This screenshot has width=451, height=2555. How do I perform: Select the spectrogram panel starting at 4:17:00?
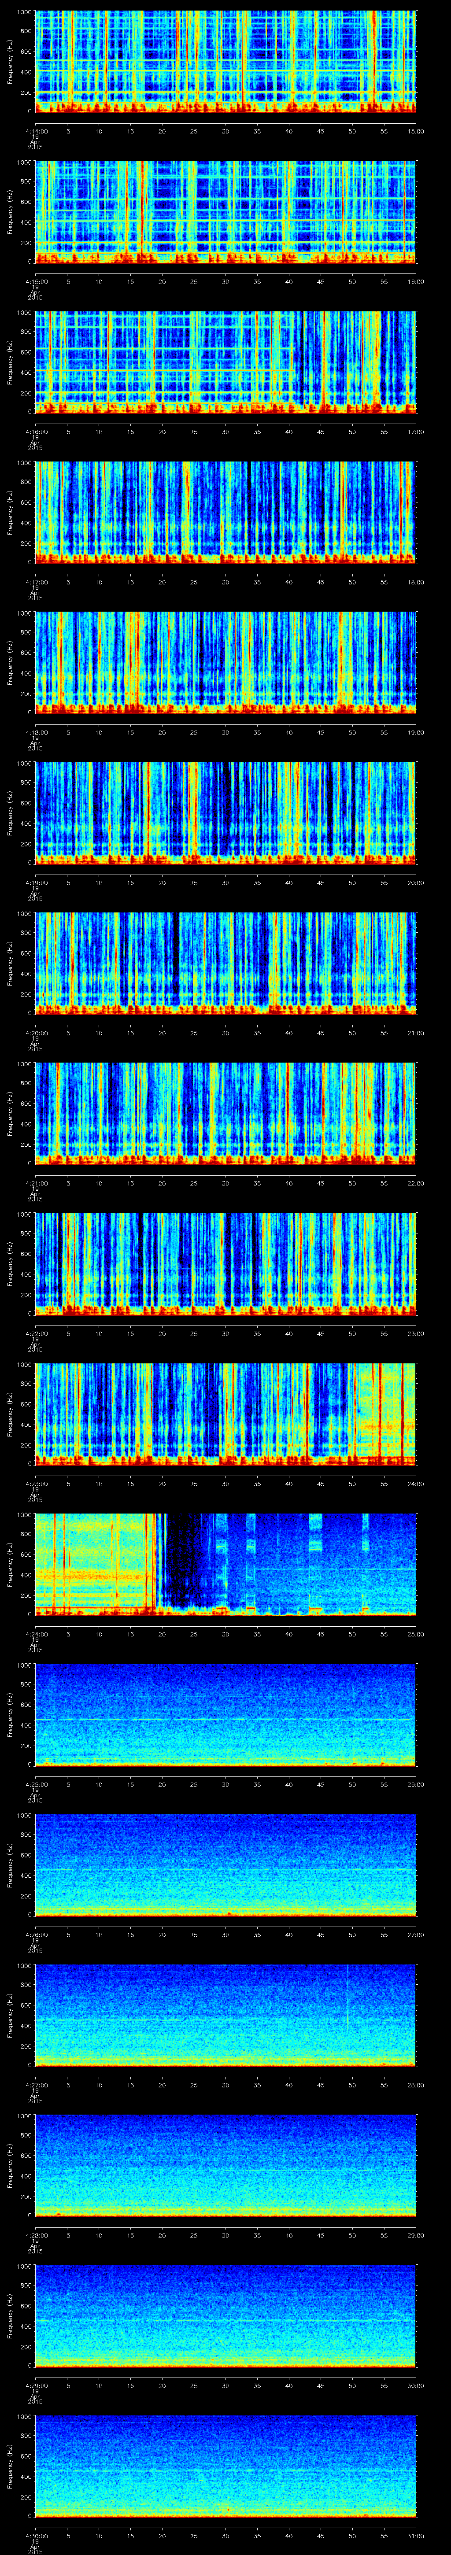225,512
